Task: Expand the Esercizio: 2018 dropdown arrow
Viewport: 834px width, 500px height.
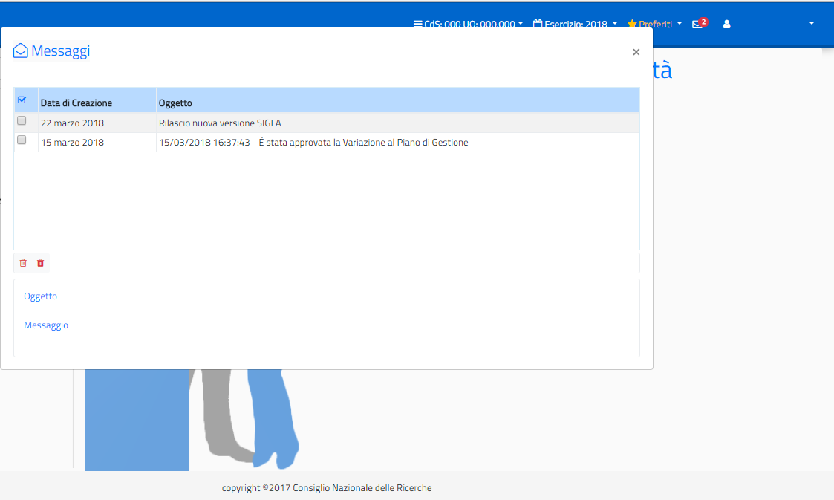Action: point(615,24)
